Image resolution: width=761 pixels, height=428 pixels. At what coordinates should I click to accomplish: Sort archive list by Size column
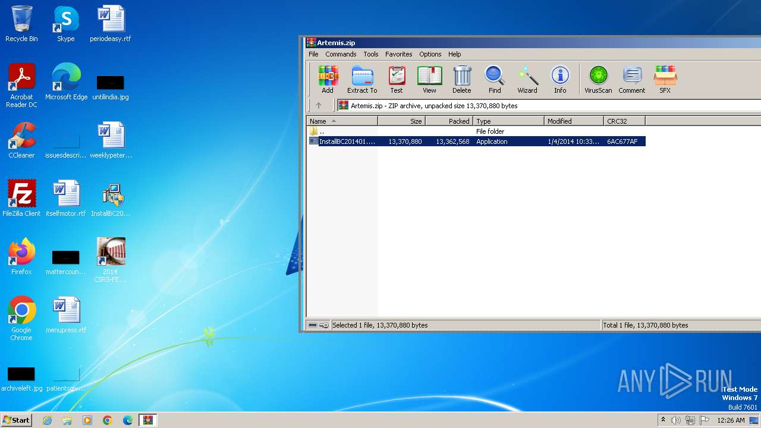coord(401,121)
